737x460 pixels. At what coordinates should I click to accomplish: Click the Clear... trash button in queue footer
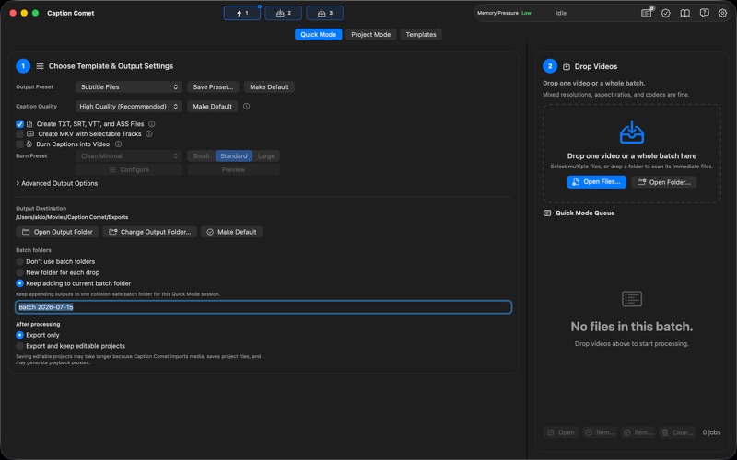click(677, 432)
